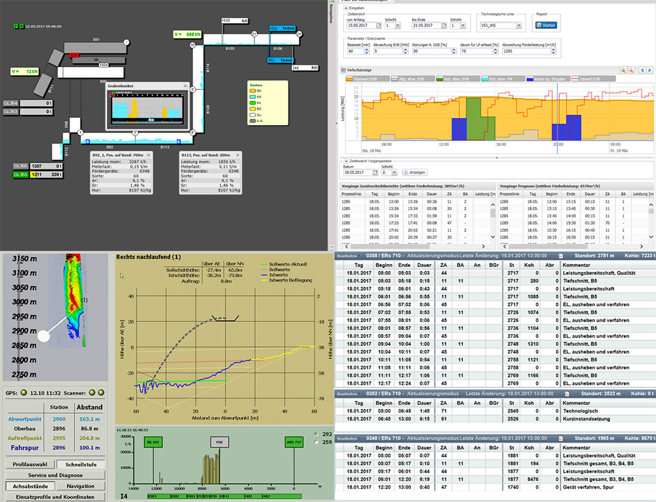Click the Service und Diagnose button
The image size is (656, 502).
point(56,475)
